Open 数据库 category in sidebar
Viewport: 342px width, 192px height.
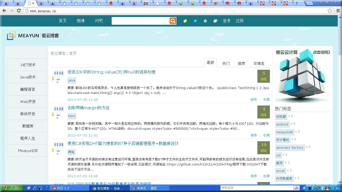tap(28, 126)
